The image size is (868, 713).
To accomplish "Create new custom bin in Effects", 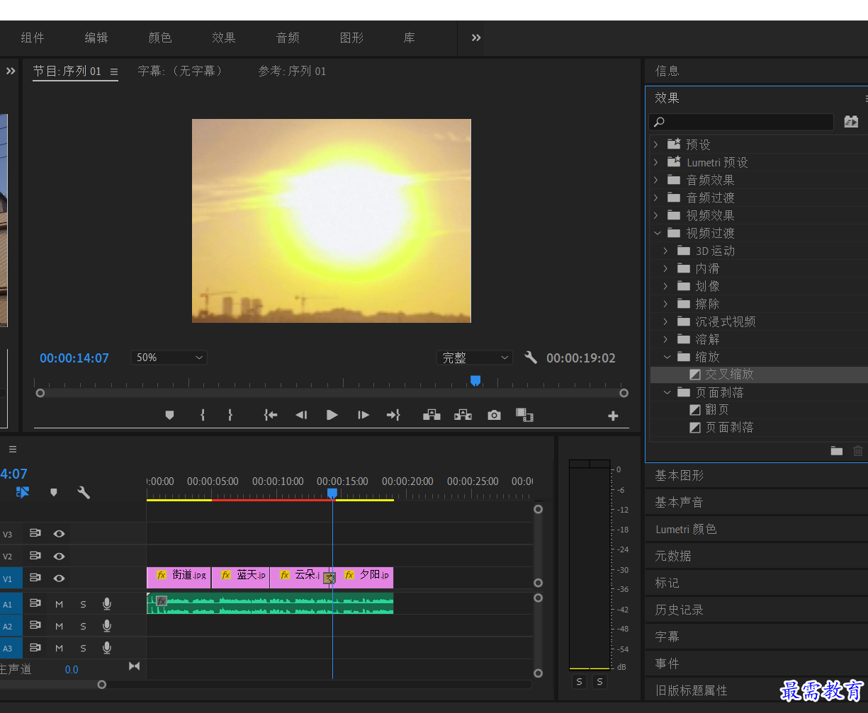I will (837, 451).
